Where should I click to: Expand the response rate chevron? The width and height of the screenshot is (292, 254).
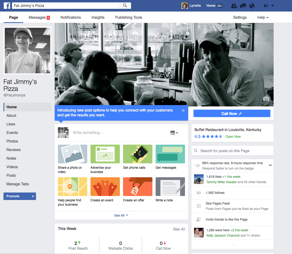coord(270,165)
